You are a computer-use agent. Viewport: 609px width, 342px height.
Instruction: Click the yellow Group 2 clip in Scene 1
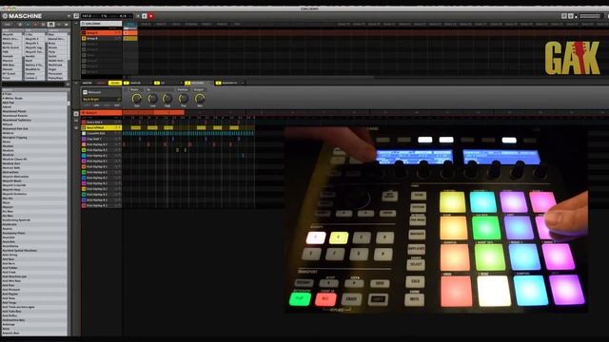130,38
